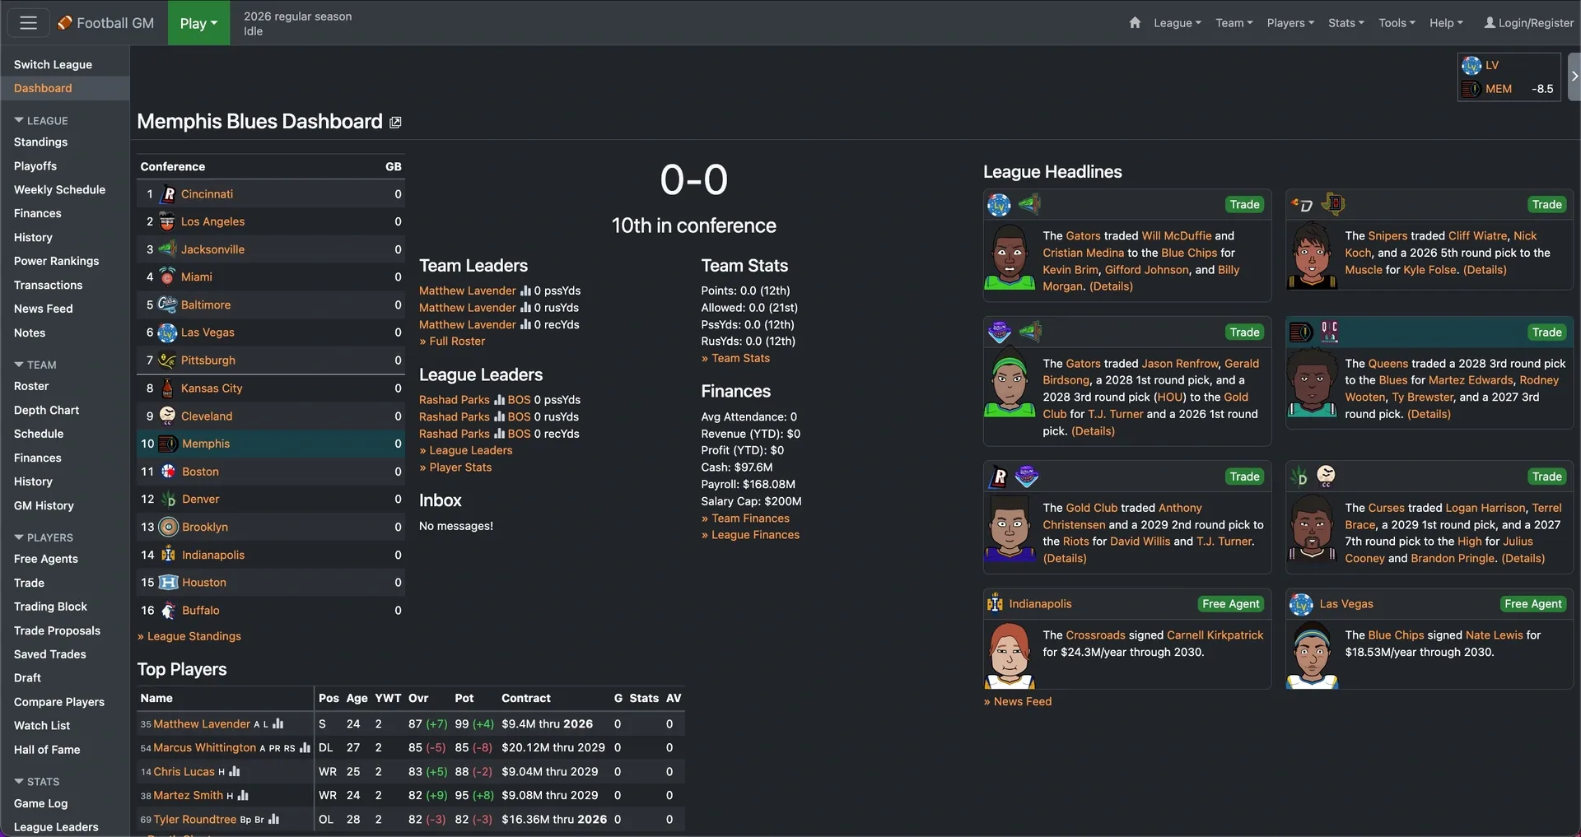The height and width of the screenshot is (837, 1581).
Task: Collapse the LEAGUE sidebar section
Action: [41, 120]
